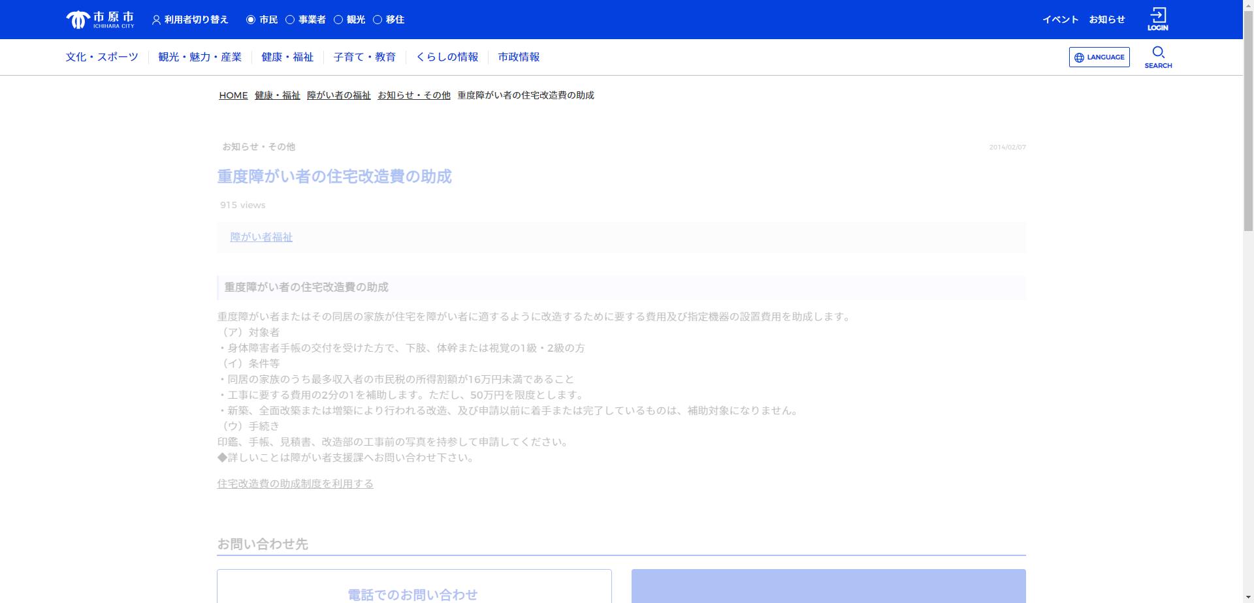The height and width of the screenshot is (603, 1254).
Task: Click the current-page breadcrumb 重度障がい者の住宅改造費の助成
Action: [x=526, y=95]
